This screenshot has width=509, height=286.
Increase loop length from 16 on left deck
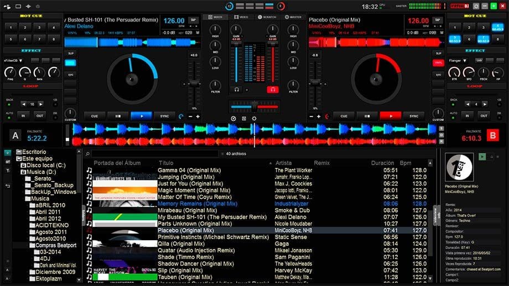[x=40, y=104]
